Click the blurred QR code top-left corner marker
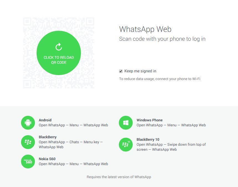The image size is (238, 187). point(27,22)
